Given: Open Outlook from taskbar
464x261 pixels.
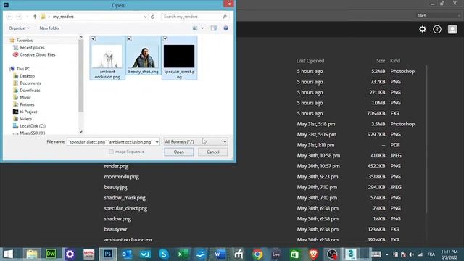Looking at the screenshot, I should click(x=127, y=254).
